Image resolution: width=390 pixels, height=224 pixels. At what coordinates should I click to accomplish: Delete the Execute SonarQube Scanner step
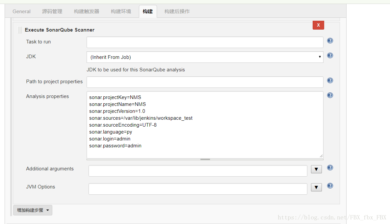point(318,25)
